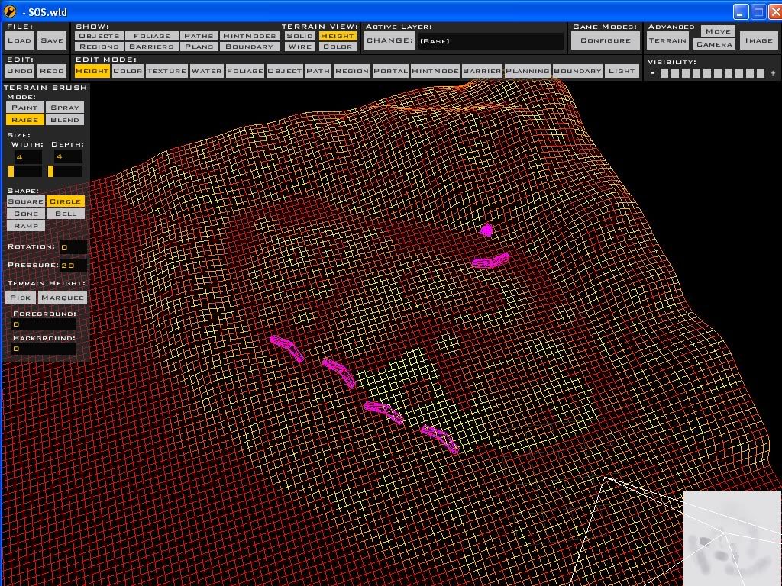Click the Load file button
This screenshot has height=586, width=782.
tap(19, 41)
